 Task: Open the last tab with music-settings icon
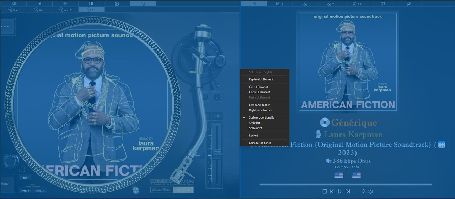pos(408,4)
